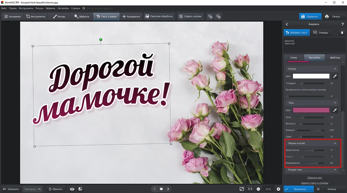The image size is (347, 193).
Task: Click the green rotation handle of the text
Action: (x=101, y=40)
